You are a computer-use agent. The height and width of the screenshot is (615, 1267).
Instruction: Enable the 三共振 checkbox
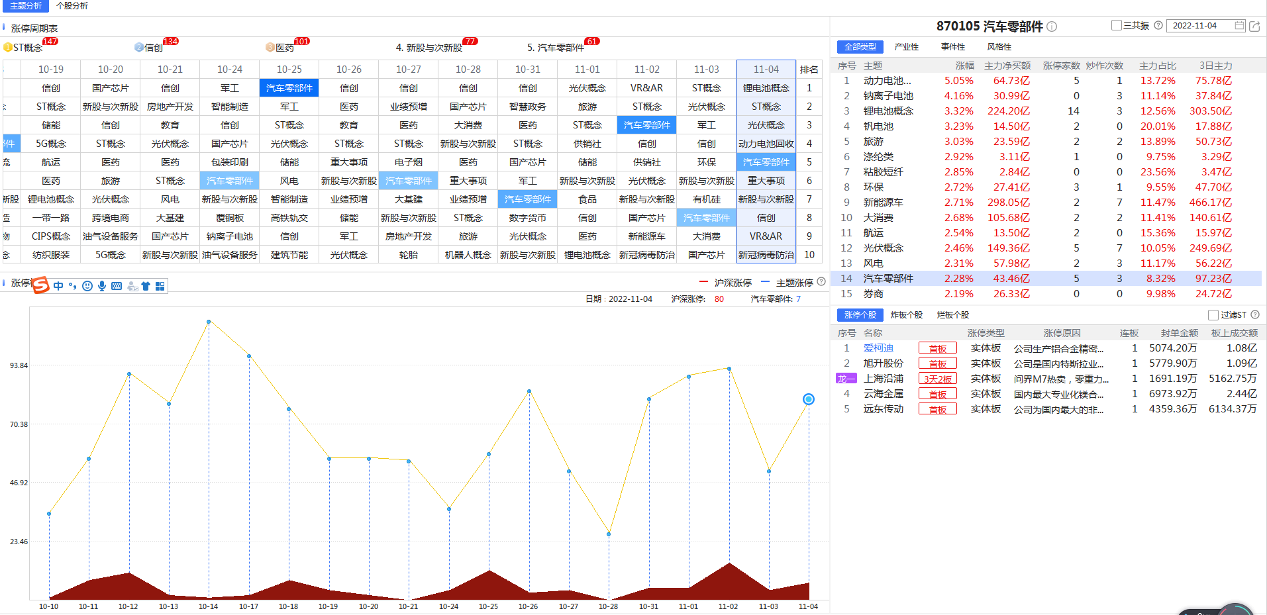point(1117,25)
